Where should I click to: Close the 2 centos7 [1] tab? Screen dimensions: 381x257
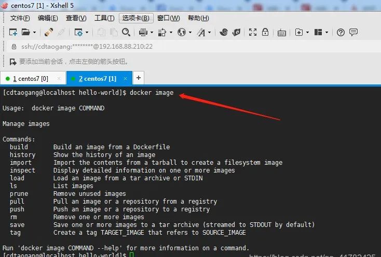pyautogui.click(x=126, y=79)
